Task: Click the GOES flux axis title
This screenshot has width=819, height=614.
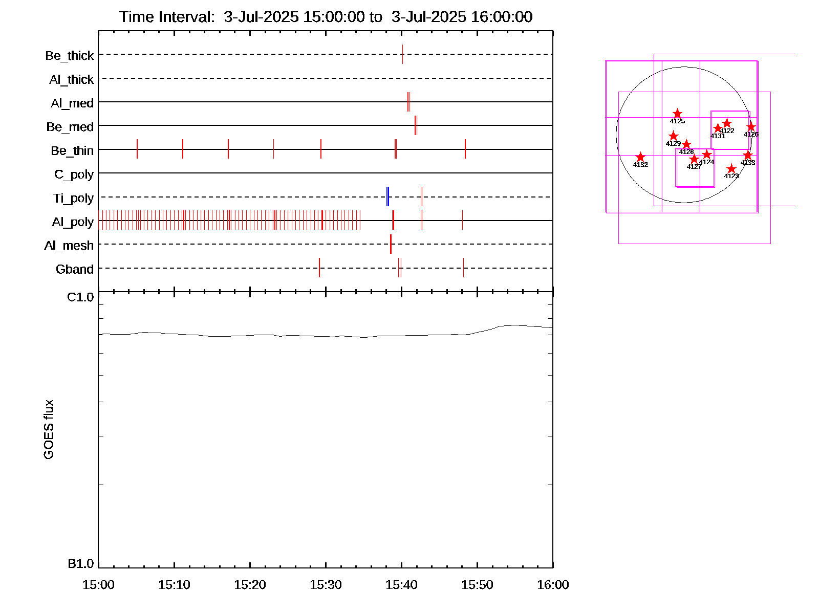Action: [49, 430]
